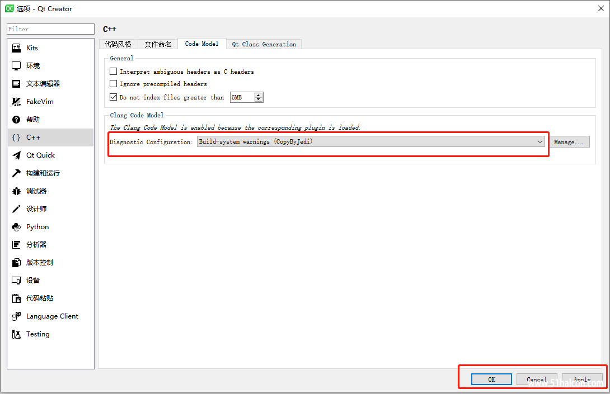Click the Clang Code Model enabled notice

tap(235, 127)
